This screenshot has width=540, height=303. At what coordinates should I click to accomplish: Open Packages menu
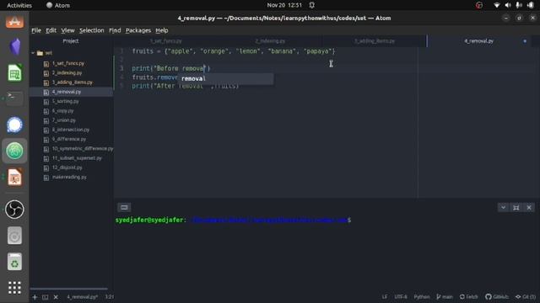coord(138,30)
